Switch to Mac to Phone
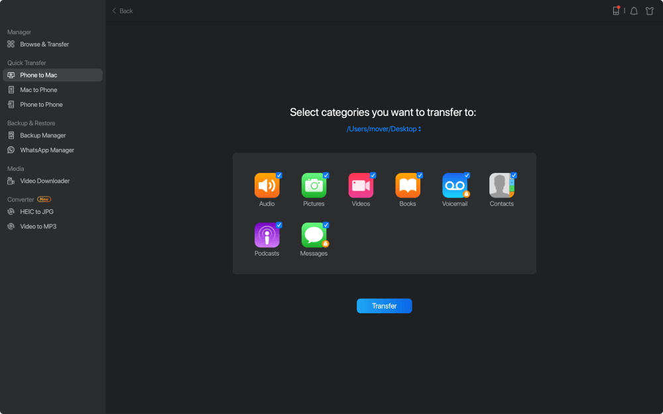The height and width of the screenshot is (414, 663). point(38,90)
